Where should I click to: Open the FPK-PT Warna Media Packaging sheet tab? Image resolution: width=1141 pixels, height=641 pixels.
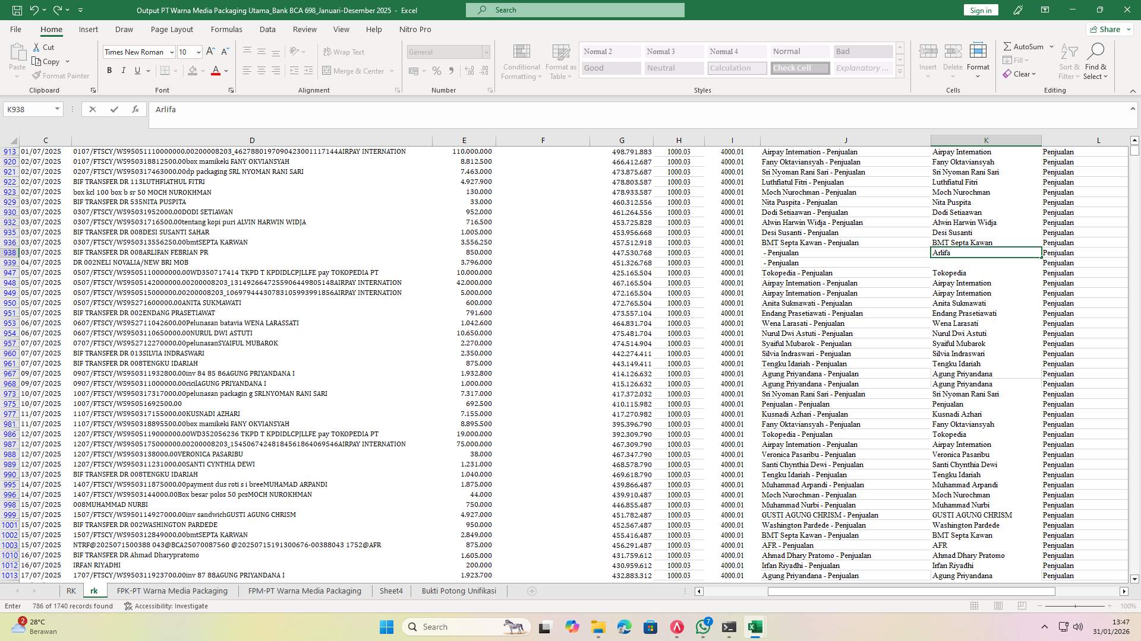pos(172,591)
